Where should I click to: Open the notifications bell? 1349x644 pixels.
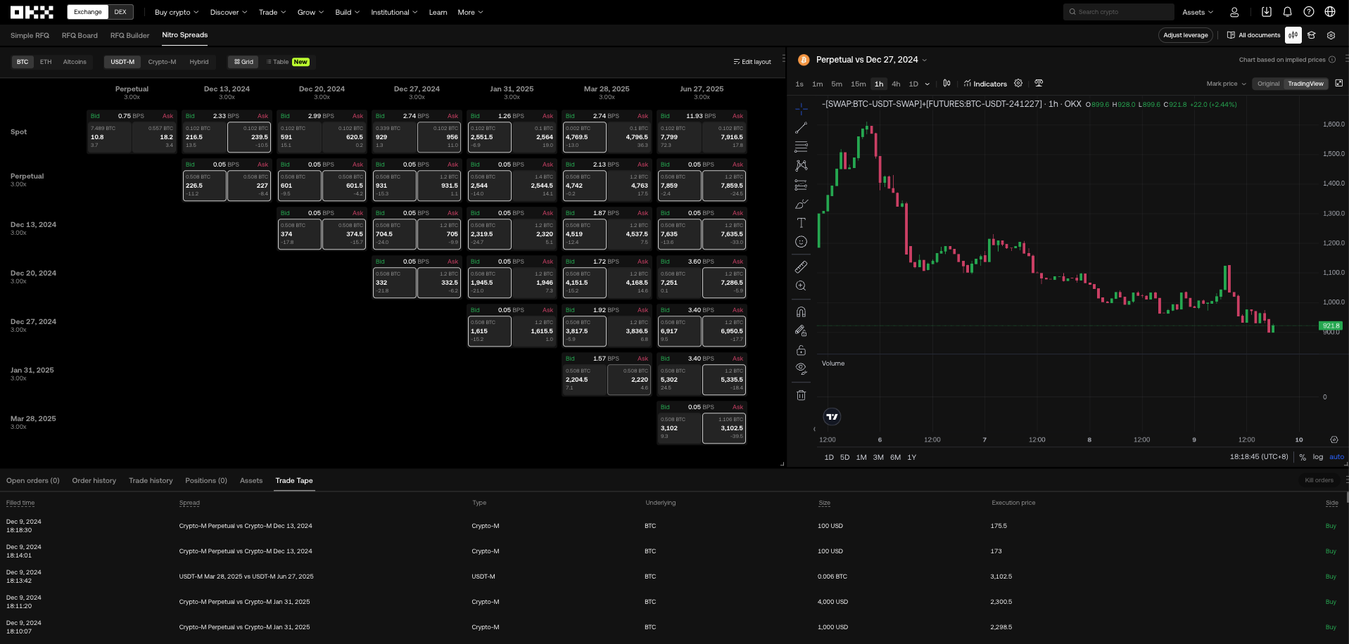coord(1288,12)
